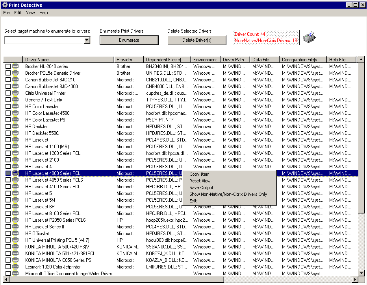Viewport: 367px width, 285px height.
Task: Click the printer icon for Brother PCL5e Generic Driver
Action: point(15,73)
